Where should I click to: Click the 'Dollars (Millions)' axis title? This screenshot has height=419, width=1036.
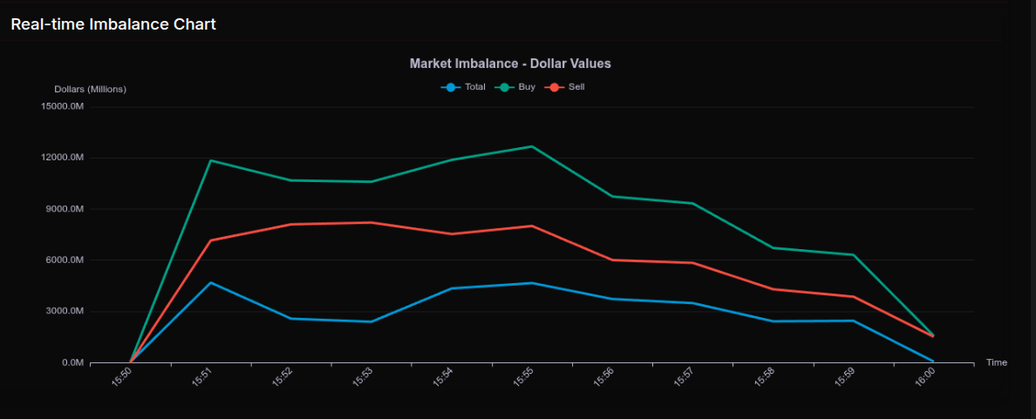point(90,89)
